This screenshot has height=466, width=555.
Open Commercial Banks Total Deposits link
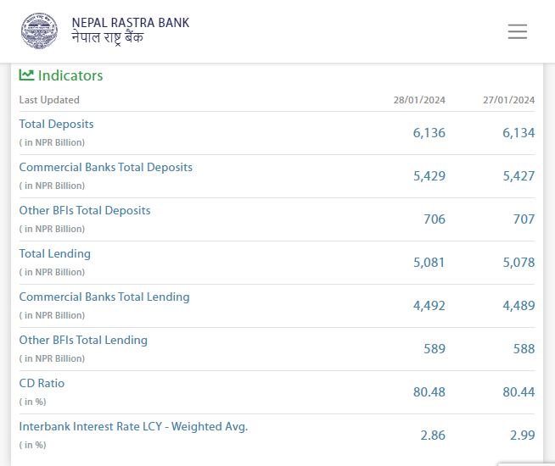click(105, 167)
